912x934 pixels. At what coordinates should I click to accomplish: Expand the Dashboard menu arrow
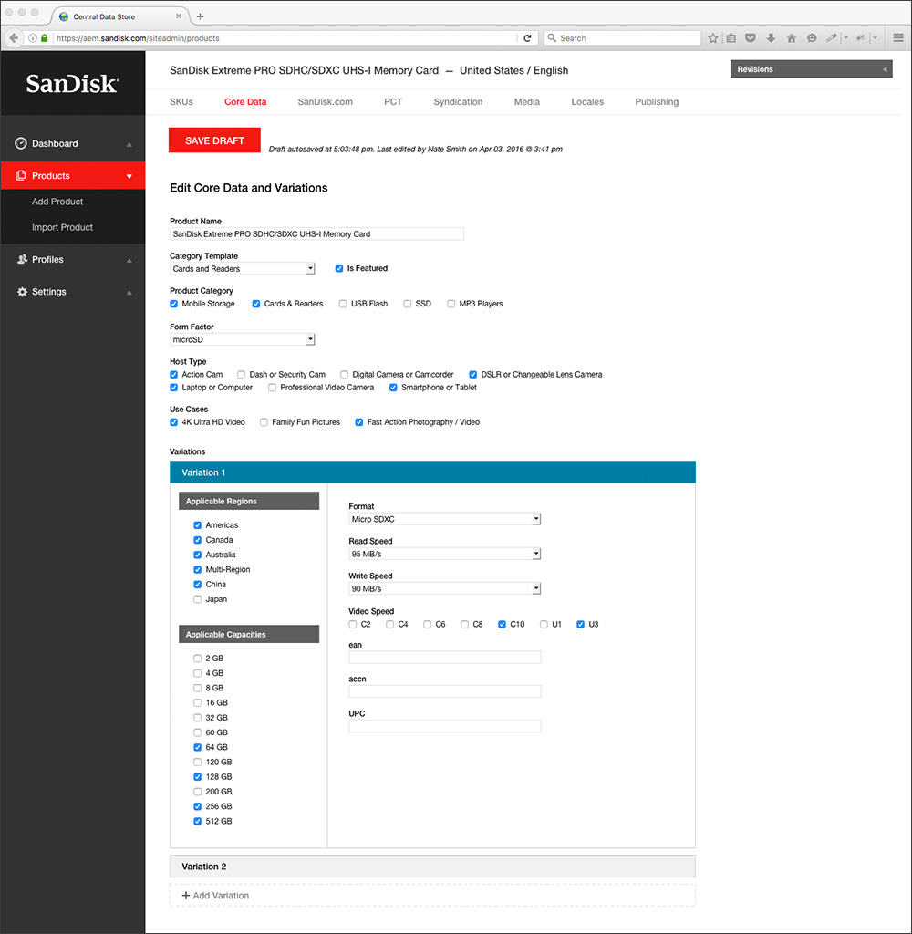pos(130,145)
